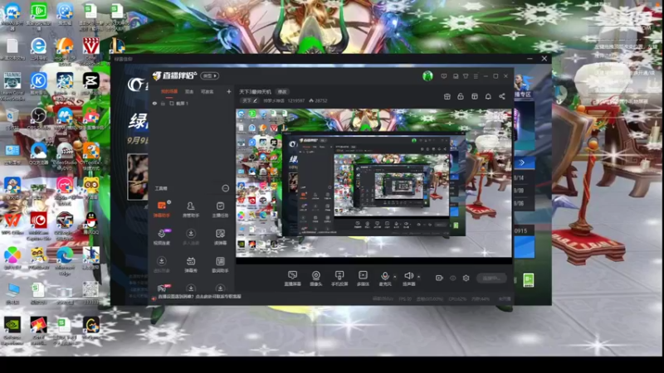Image resolution: width=664 pixels, height=373 pixels.
Task: Click the bottom status bar announcement link
Action: tap(199, 297)
